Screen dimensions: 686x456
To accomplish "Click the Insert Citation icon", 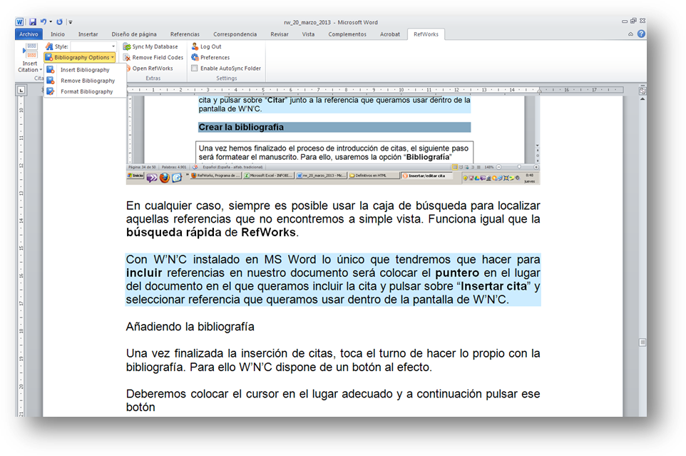I will pyautogui.click(x=30, y=51).
